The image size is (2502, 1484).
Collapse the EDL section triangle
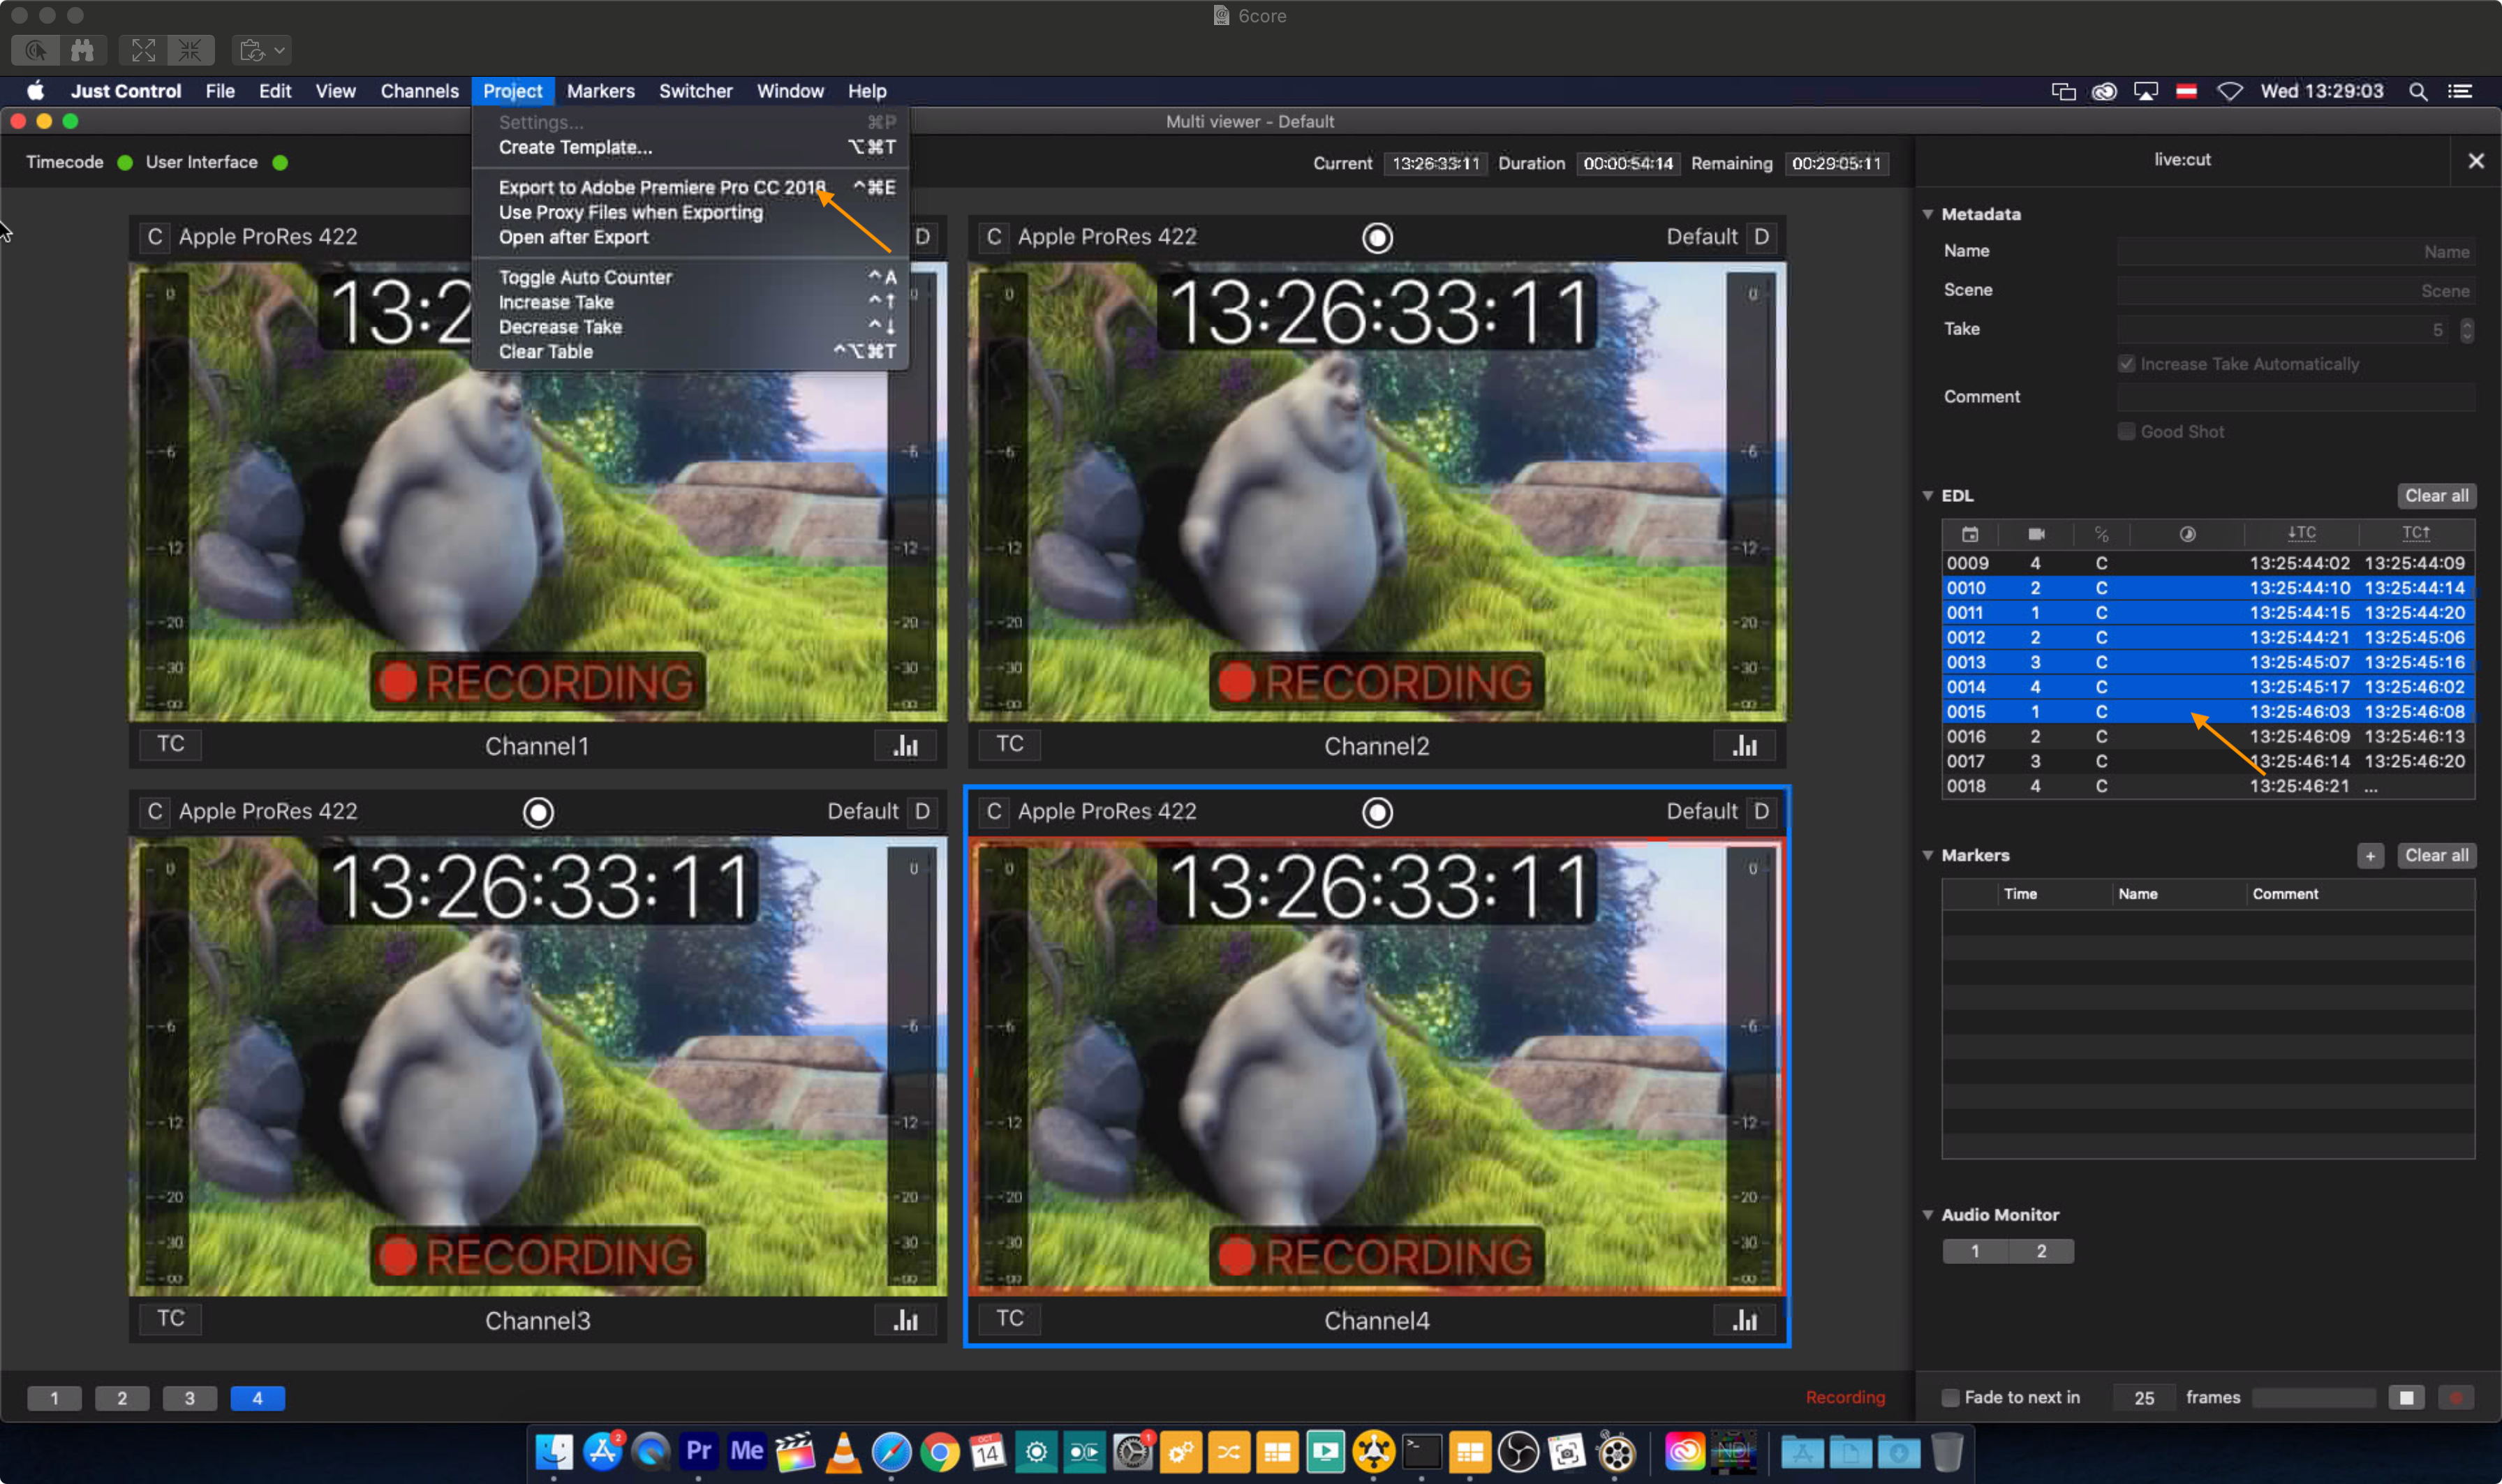tap(1928, 495)
